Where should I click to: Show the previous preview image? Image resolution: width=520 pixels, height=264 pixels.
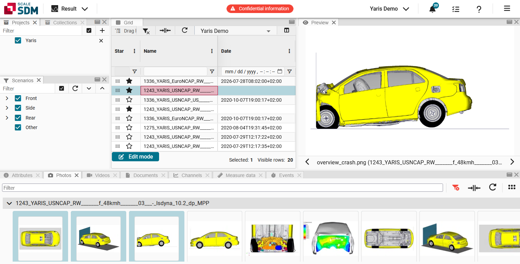(307, 162)
